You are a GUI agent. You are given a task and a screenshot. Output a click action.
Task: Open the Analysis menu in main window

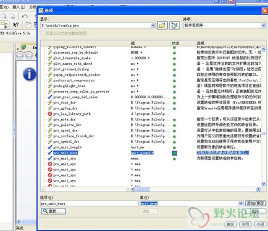(x=33, y=7)
